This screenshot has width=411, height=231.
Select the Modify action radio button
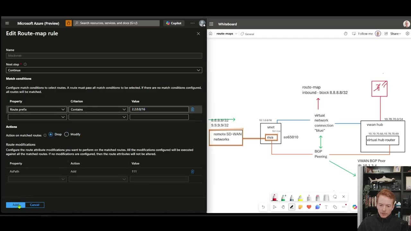[66, 134]
